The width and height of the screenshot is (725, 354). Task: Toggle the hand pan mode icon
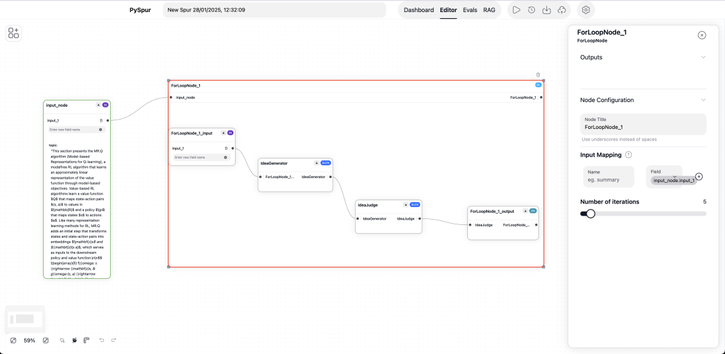(x=74, y=341)
